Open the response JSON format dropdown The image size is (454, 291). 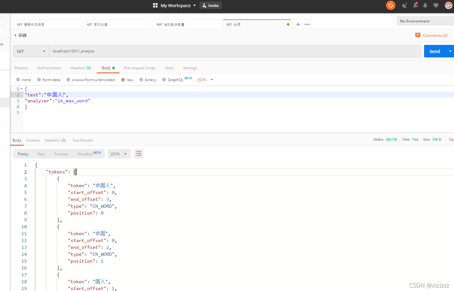[x=119, y=154]
